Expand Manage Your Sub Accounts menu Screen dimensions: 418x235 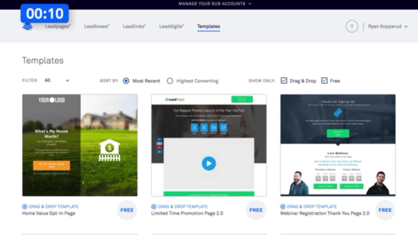[215, 4]
